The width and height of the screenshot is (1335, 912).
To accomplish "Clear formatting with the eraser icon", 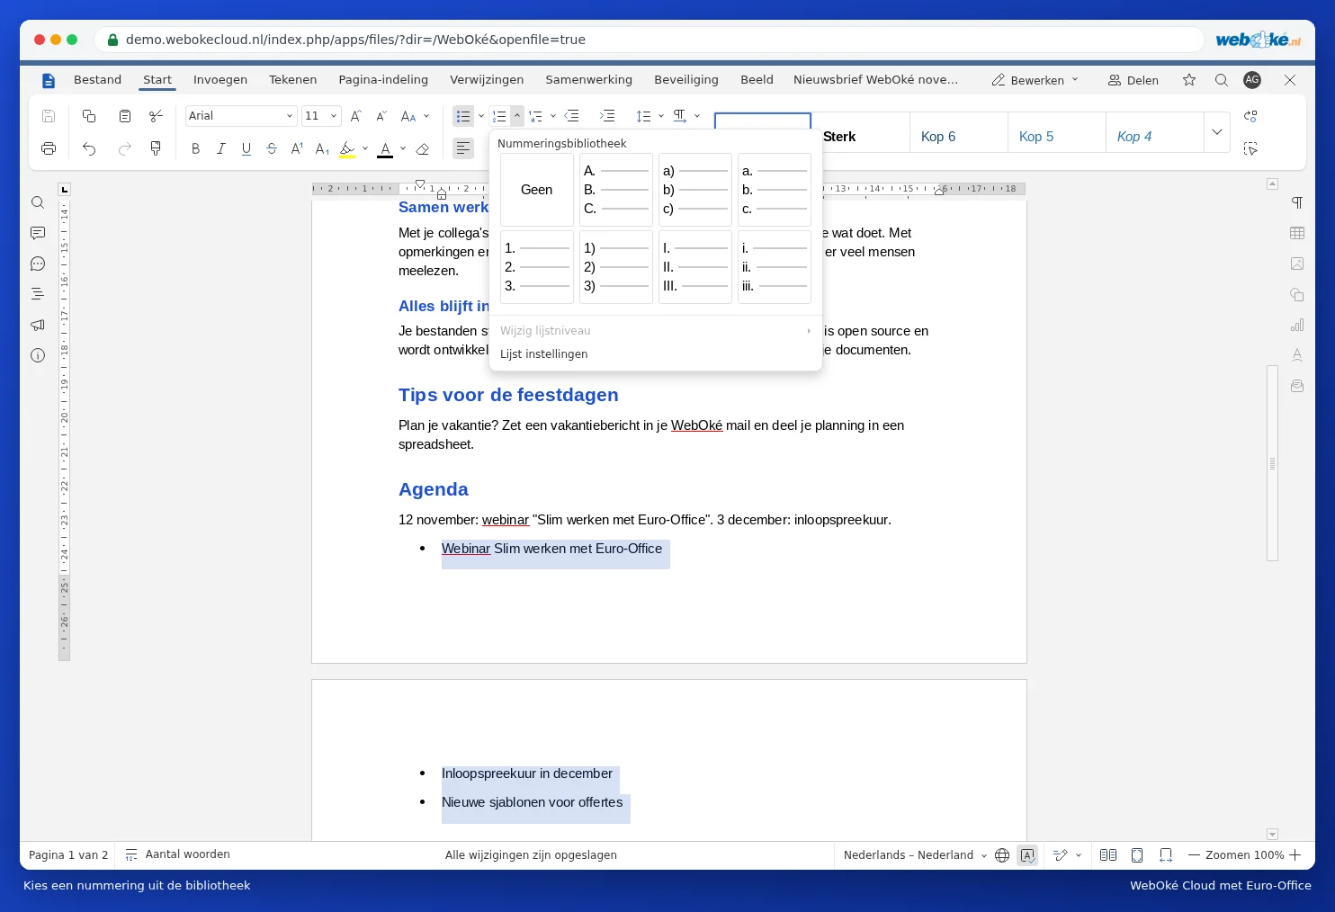I will (423, 148).
